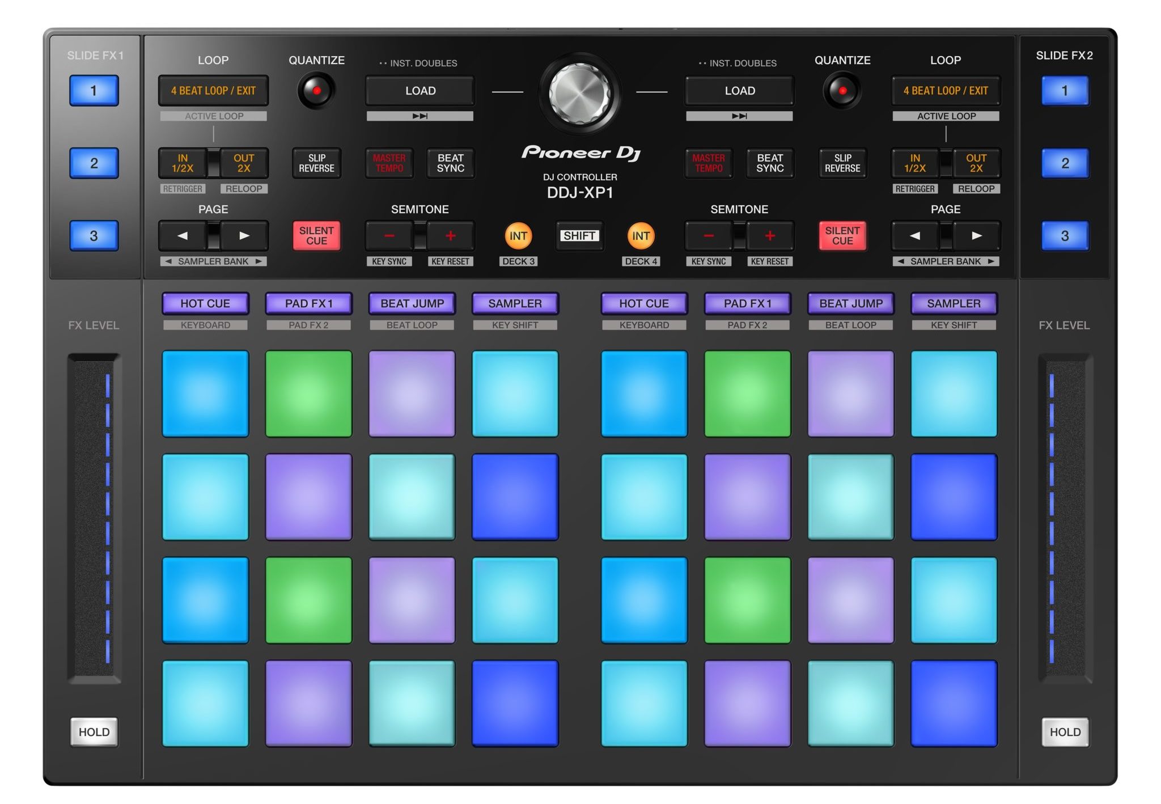This screenshot has width=1161, height=804.
Task: Tap right INT button above DECK 4
Action: [641, 236]
